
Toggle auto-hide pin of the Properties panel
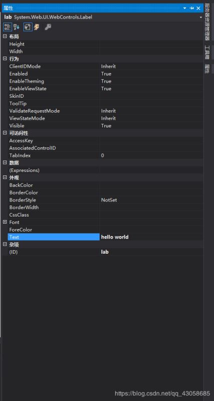192,9
